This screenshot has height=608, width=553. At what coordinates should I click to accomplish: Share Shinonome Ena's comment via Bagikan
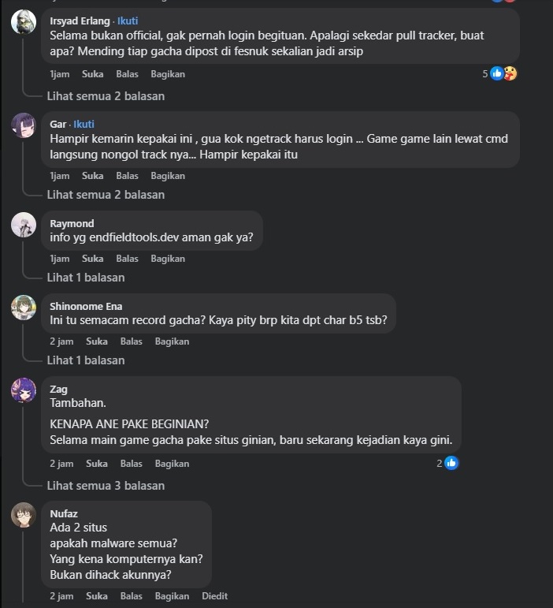click(x=172, y=341)
